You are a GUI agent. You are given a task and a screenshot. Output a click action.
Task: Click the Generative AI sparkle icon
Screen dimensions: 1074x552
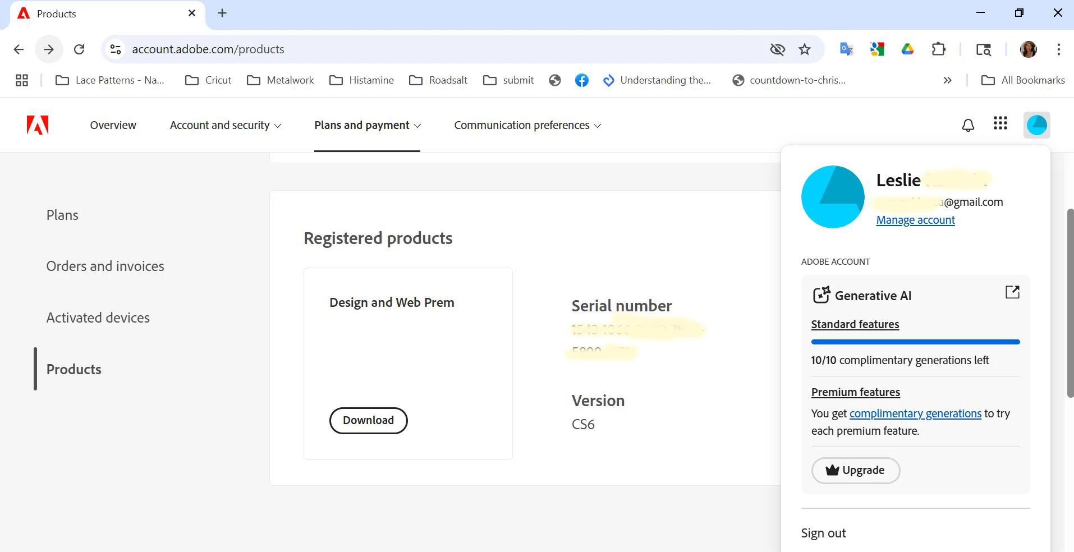[x=821, y=295]
